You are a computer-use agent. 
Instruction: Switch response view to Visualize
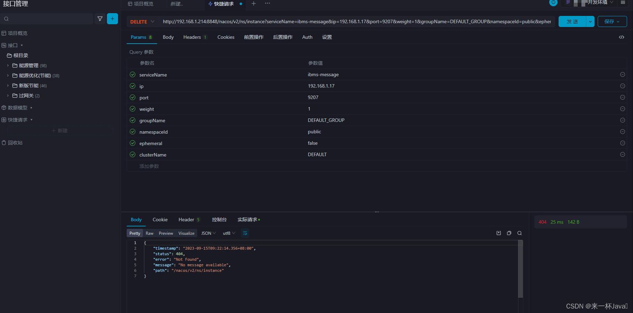point(186,233)
